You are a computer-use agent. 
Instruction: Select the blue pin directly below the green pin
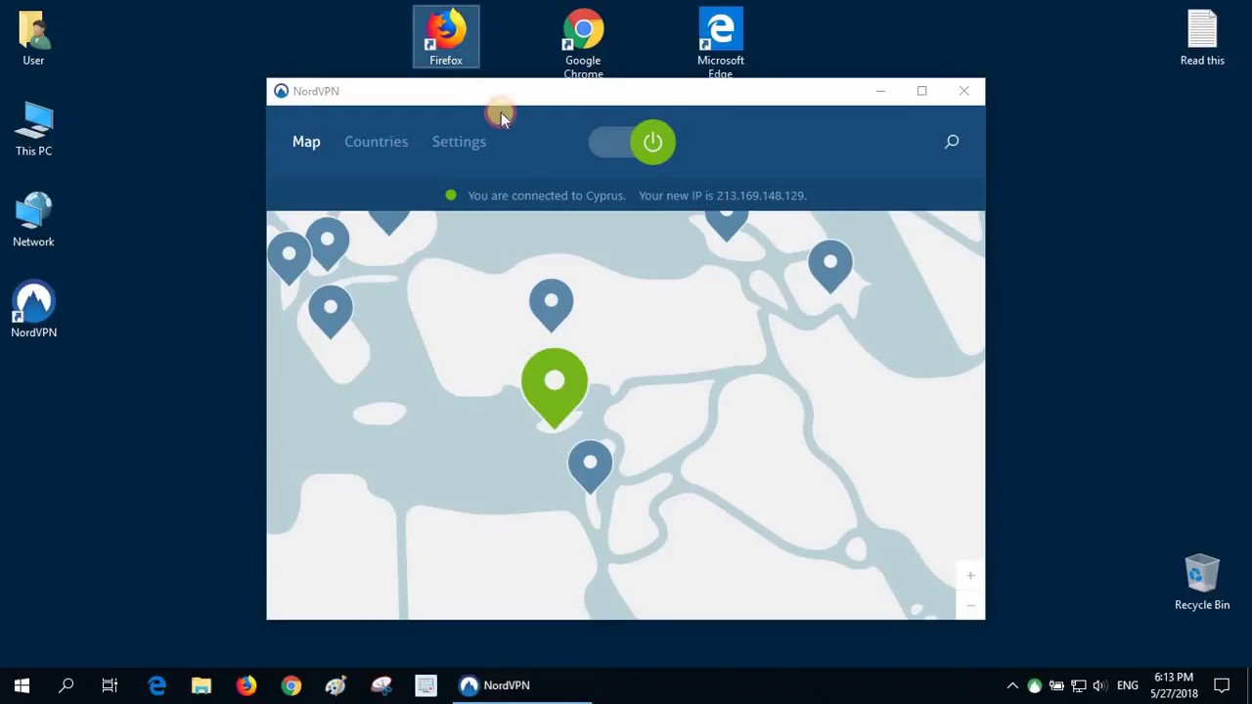coord(590,466)
